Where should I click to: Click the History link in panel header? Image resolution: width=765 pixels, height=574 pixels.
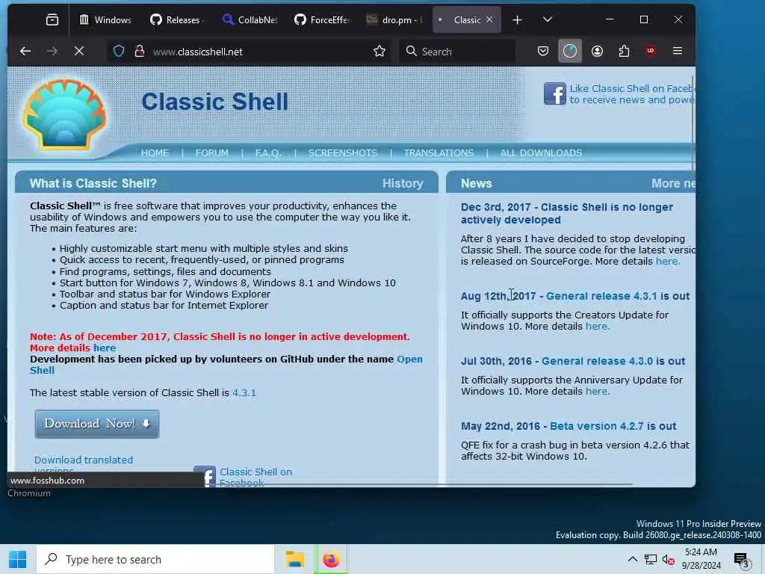coord(403,184)
